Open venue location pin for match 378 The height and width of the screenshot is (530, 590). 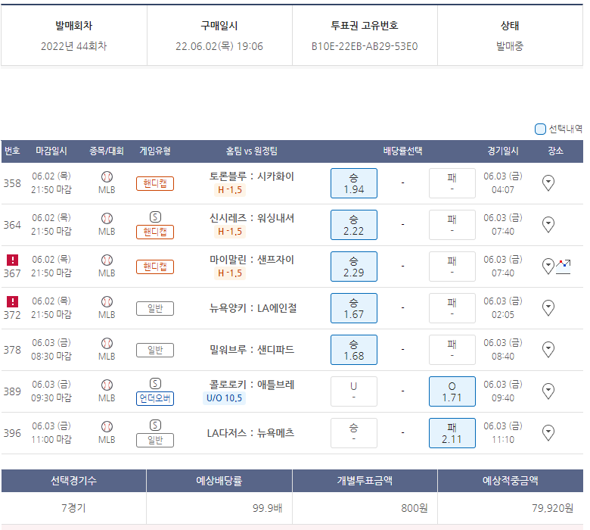(x=548, y=350)
